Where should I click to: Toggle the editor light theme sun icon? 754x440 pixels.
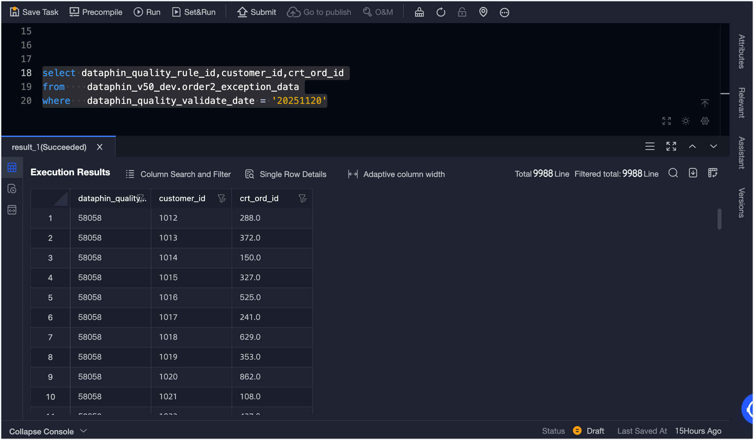686,121
